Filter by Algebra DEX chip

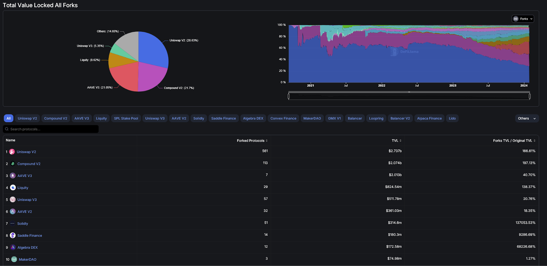coord(253,118)
